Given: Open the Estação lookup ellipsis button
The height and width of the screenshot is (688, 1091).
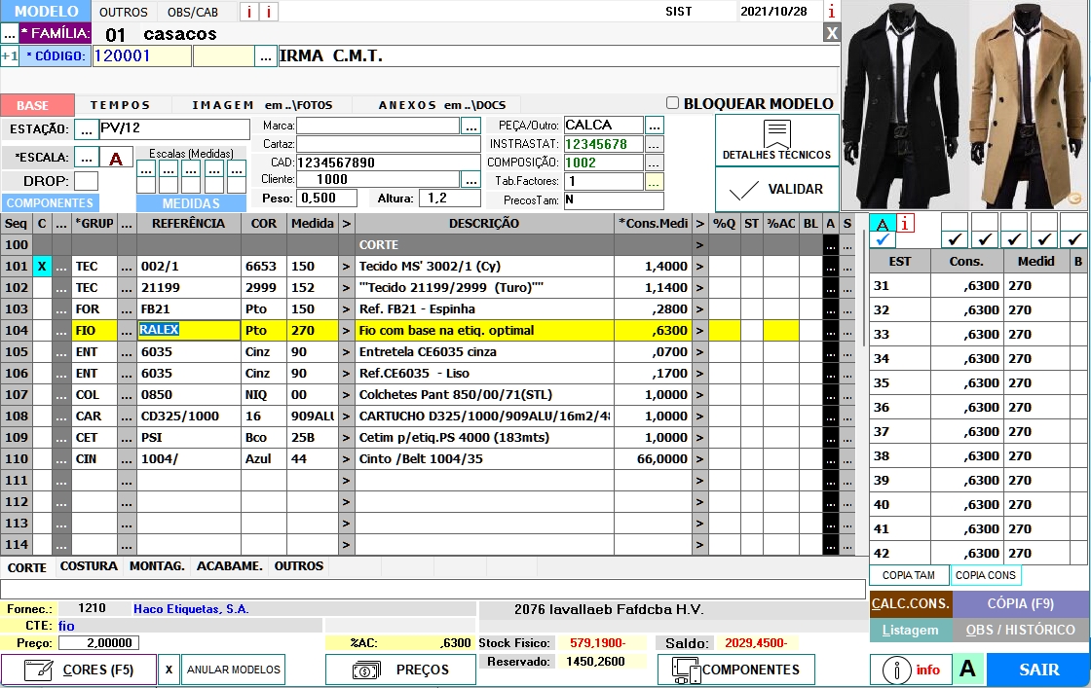Looking at the screenshot, I should [x=86, y=129].
